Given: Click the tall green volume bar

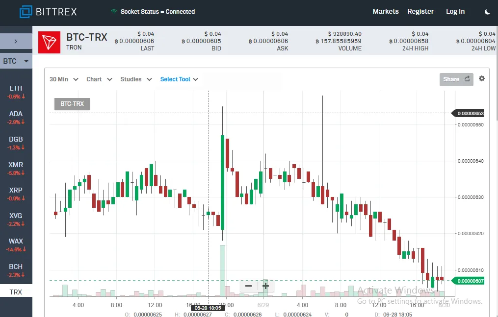Looking at the screenshot, I should coord(222,270).
